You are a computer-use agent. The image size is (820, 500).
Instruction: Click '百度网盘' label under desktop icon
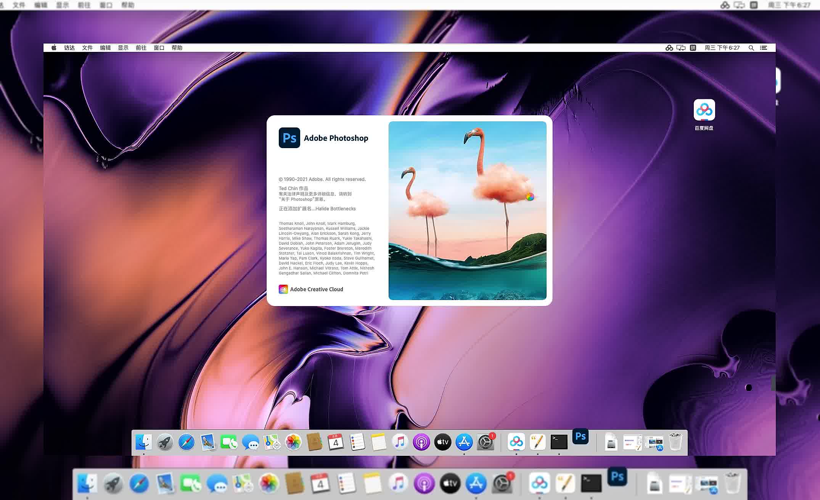coord(704,128)
